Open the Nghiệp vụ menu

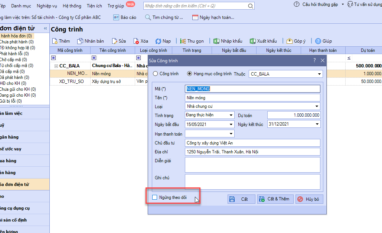pyautogui.click(x=47, y=6)
